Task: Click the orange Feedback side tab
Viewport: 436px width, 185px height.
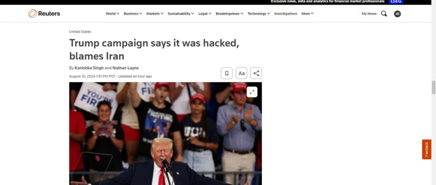Action: [x=427, y=149]
